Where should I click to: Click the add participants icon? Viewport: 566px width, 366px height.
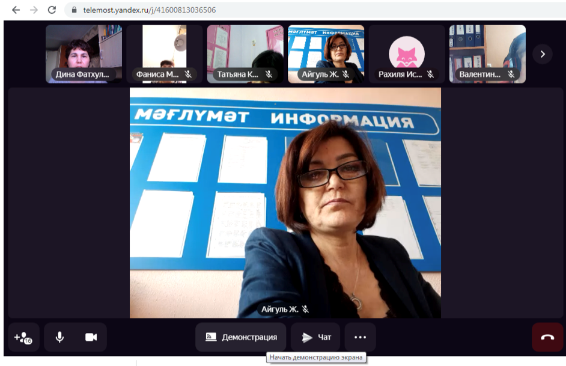[x=23, y=337]
